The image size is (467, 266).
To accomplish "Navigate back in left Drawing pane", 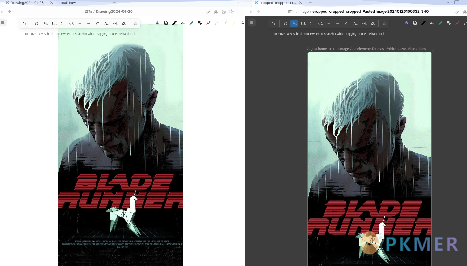I will pos(2,12).
